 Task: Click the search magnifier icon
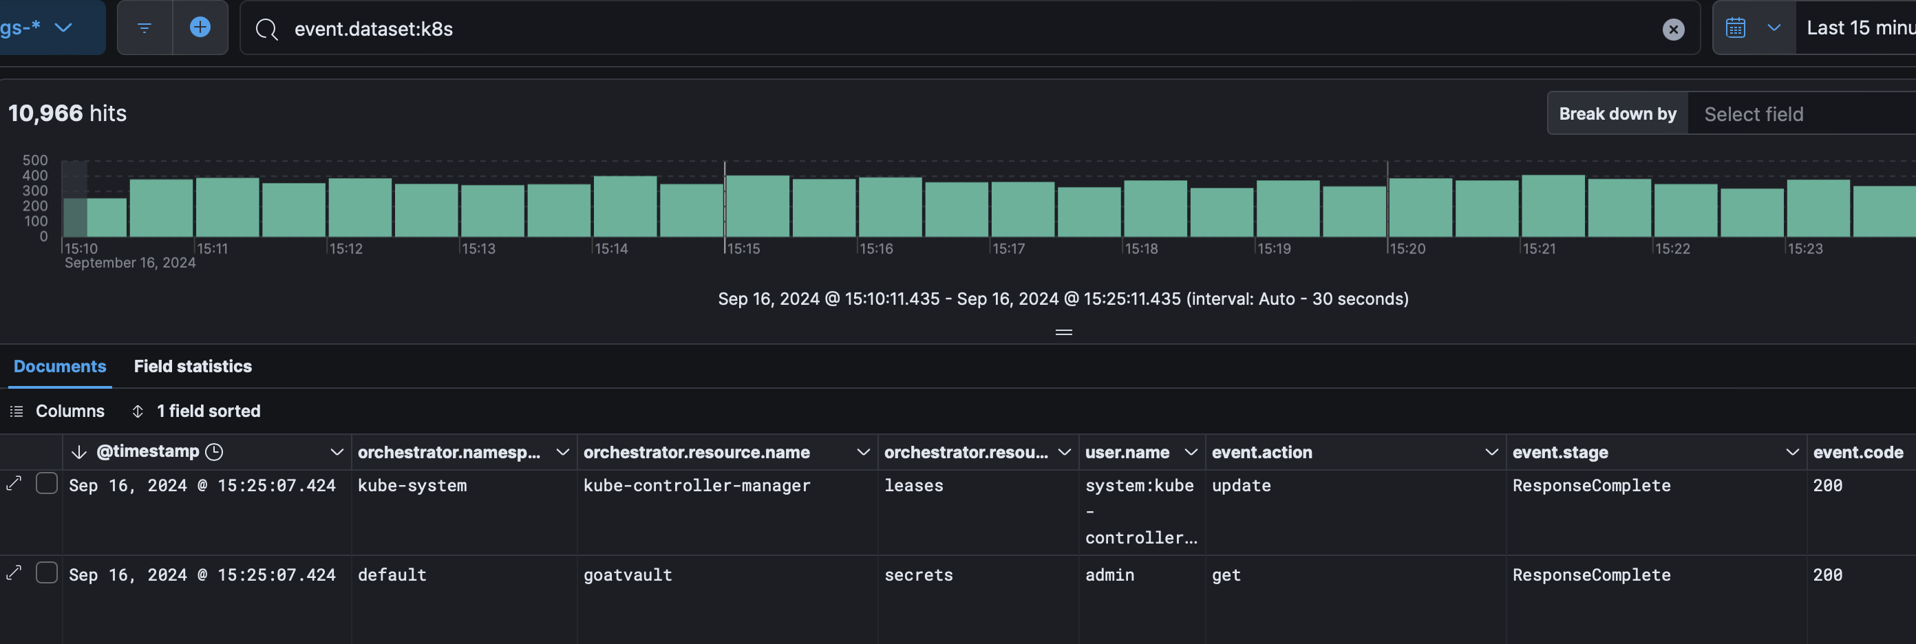[x=266, y=30]
